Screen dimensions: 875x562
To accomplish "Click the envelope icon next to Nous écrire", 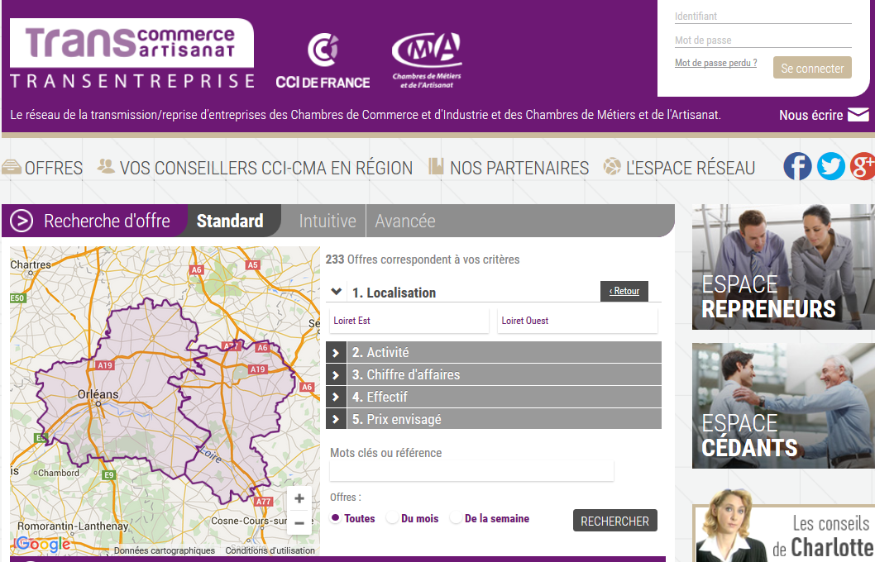I will coord(858,115).
